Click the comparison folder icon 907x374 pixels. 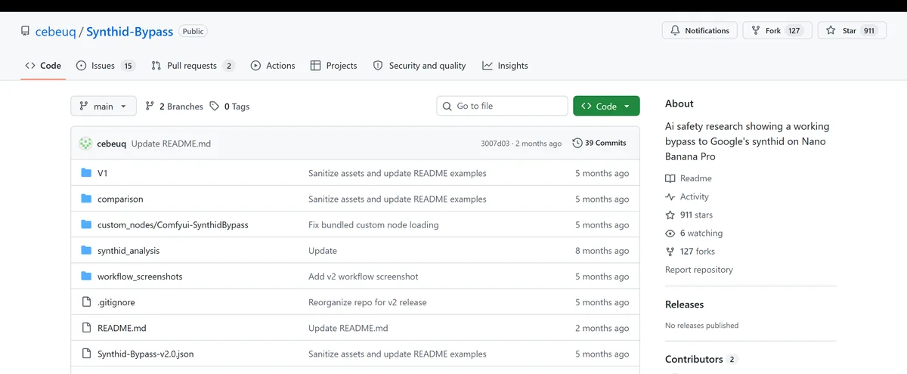[x=85, y=199]
